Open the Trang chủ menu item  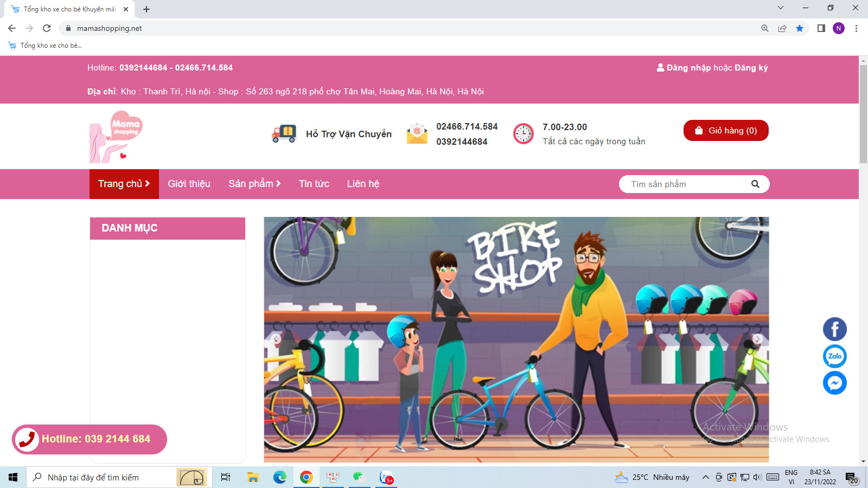(x=124, y=184)
